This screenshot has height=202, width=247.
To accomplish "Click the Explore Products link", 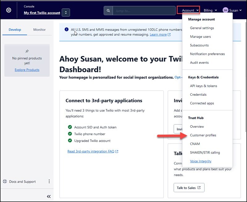I will point(27,70).
